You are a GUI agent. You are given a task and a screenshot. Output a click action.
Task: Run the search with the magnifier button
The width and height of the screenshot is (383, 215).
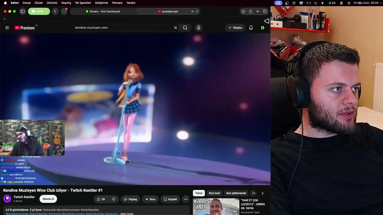tap(185, 28)
